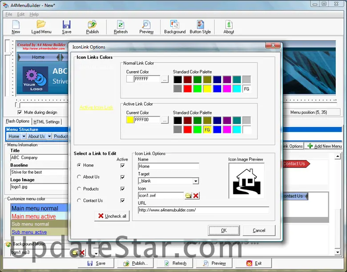Select the Contact Us link radio button

[x=79, y=200]
